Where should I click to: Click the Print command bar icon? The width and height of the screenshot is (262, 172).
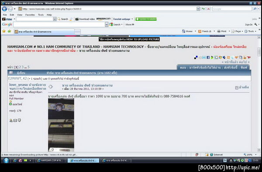[x=222, y=31]
